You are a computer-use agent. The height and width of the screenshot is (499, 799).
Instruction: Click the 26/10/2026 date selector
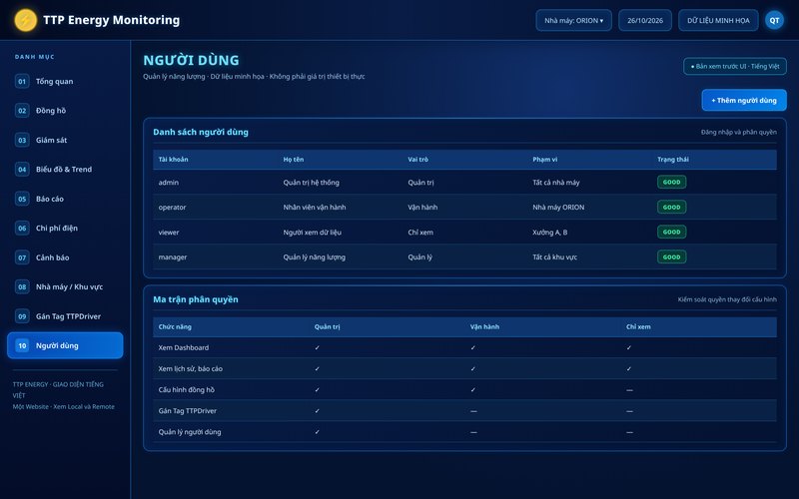coord(645,20)
